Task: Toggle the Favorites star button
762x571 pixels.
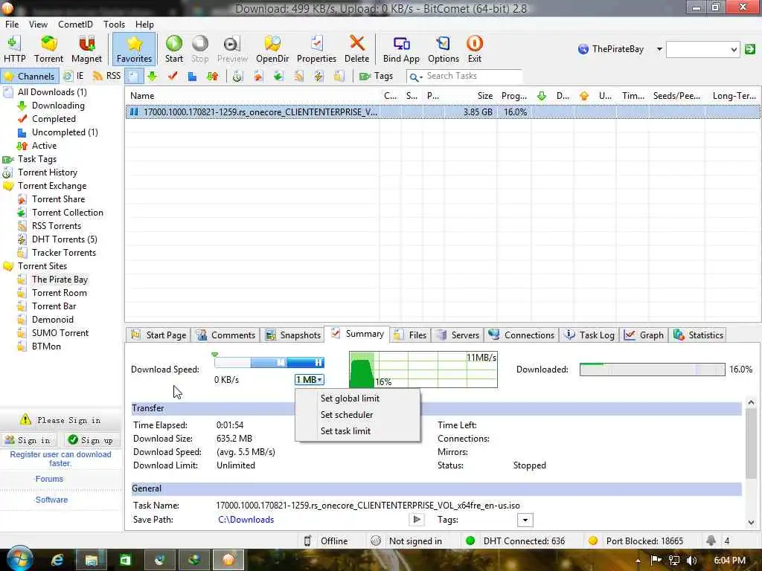Action: point(134,49)
